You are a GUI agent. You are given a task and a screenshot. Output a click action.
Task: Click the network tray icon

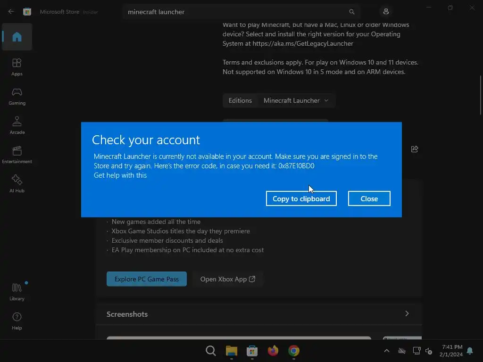pyautogui.click(x=416, y=351)
